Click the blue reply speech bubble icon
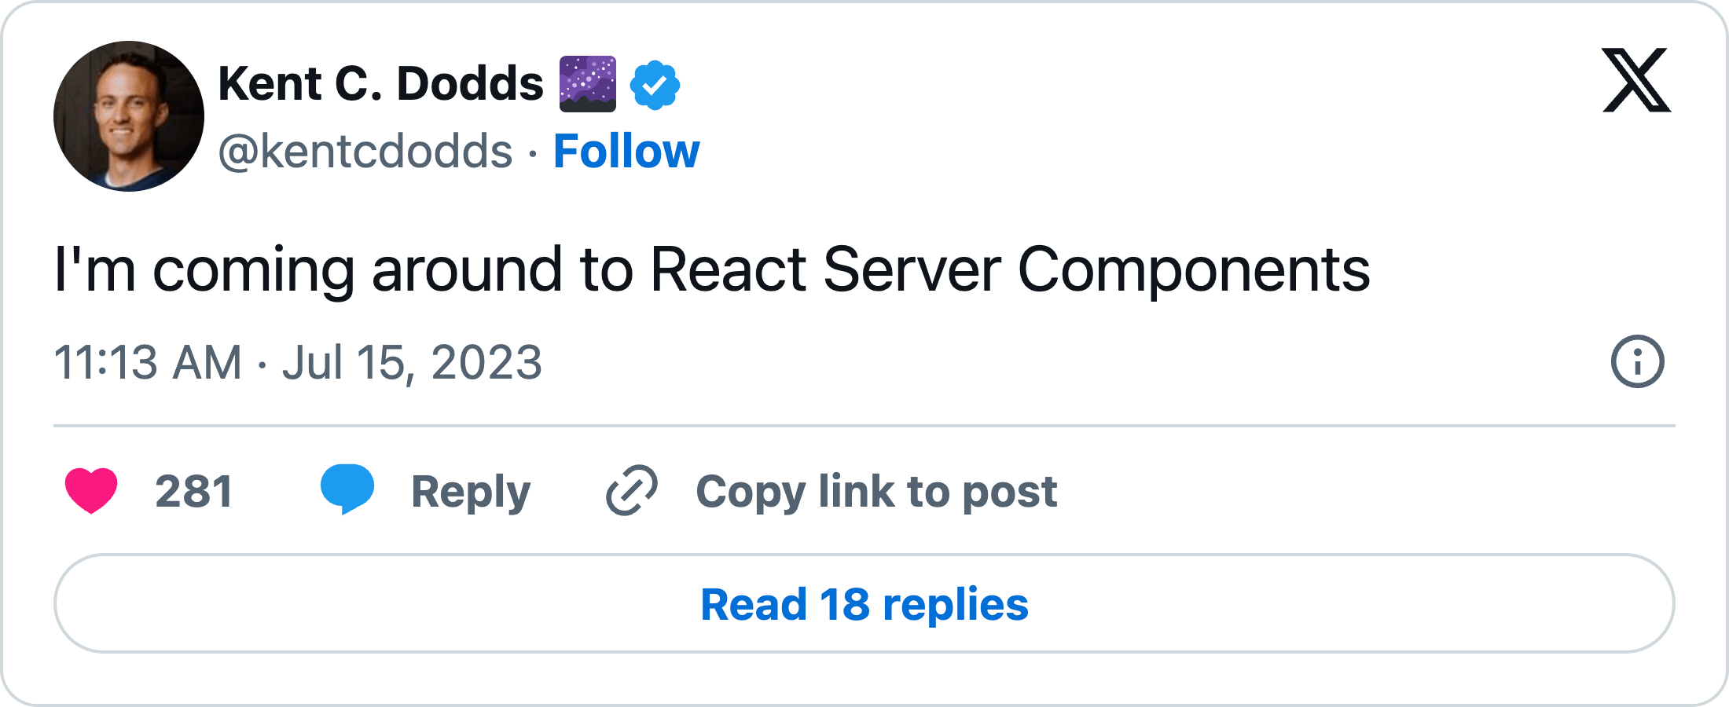 (347, 489)
